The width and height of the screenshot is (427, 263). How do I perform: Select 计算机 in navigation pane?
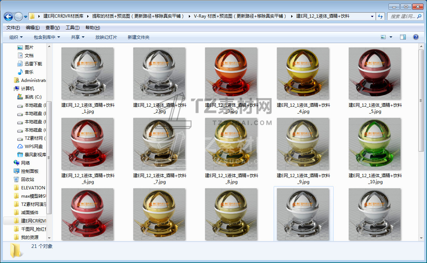[24, 88]
